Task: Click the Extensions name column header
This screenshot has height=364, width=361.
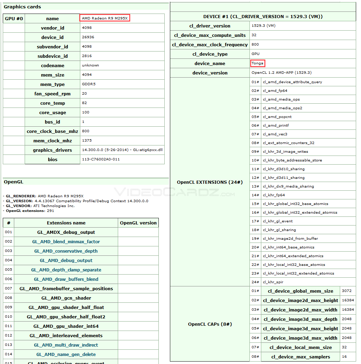Action: point(66,223)
